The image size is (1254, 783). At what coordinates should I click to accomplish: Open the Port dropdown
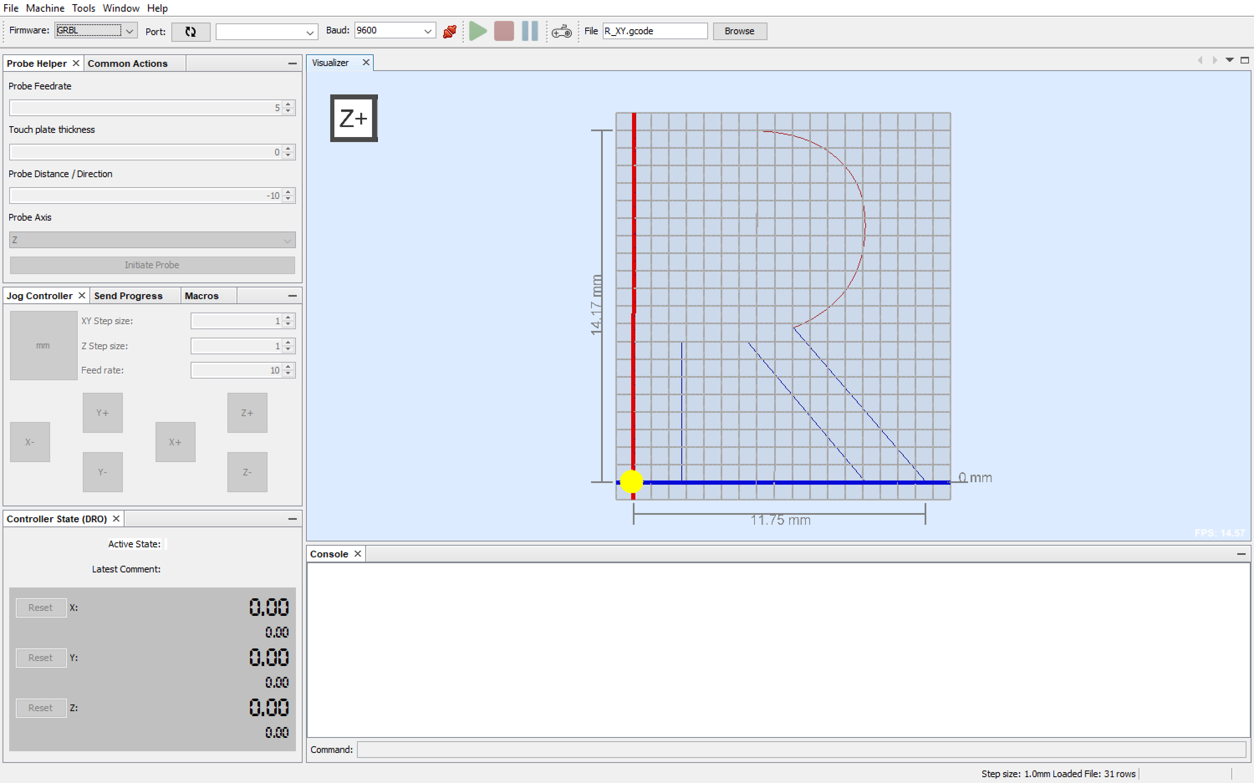[310, 32]
